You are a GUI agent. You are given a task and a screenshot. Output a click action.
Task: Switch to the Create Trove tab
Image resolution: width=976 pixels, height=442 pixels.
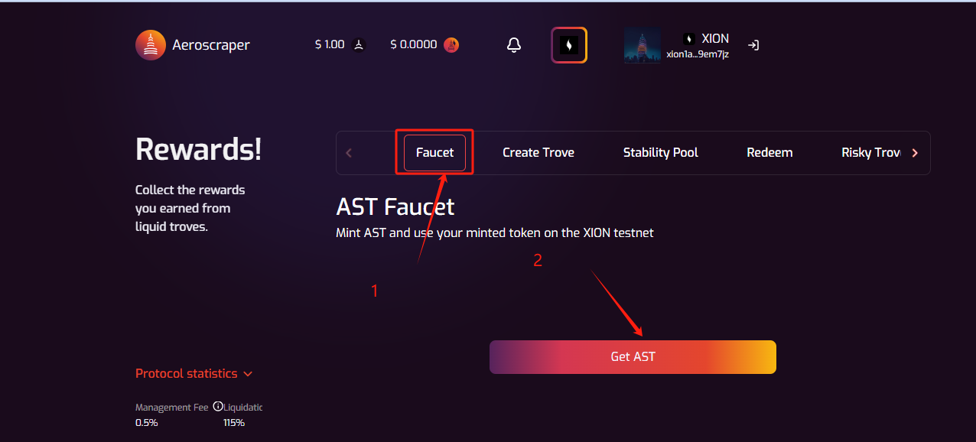538,153
